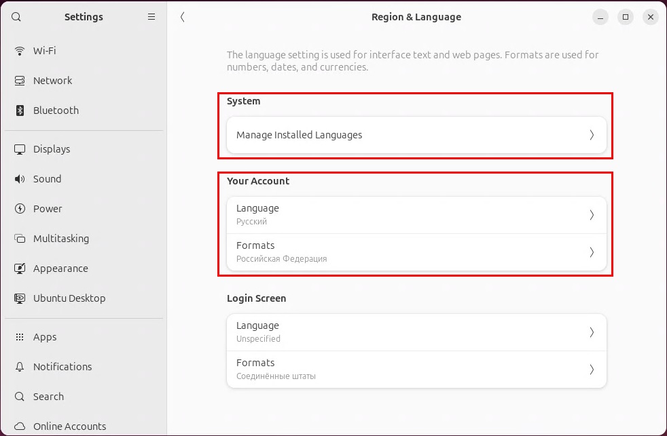Click the Wi-Fi icon in sidebar
Screen dimensions: 667x436
(x=20, y=51)
